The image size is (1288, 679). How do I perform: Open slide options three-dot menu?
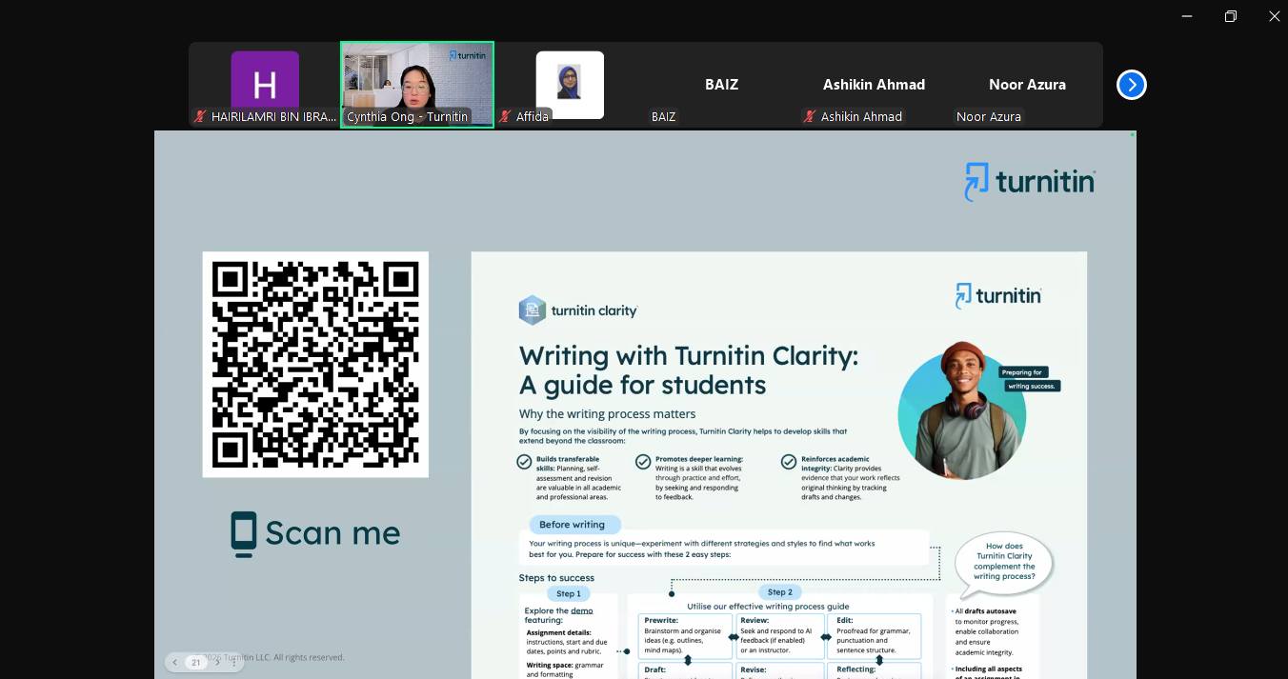click(x=234, y=662)
